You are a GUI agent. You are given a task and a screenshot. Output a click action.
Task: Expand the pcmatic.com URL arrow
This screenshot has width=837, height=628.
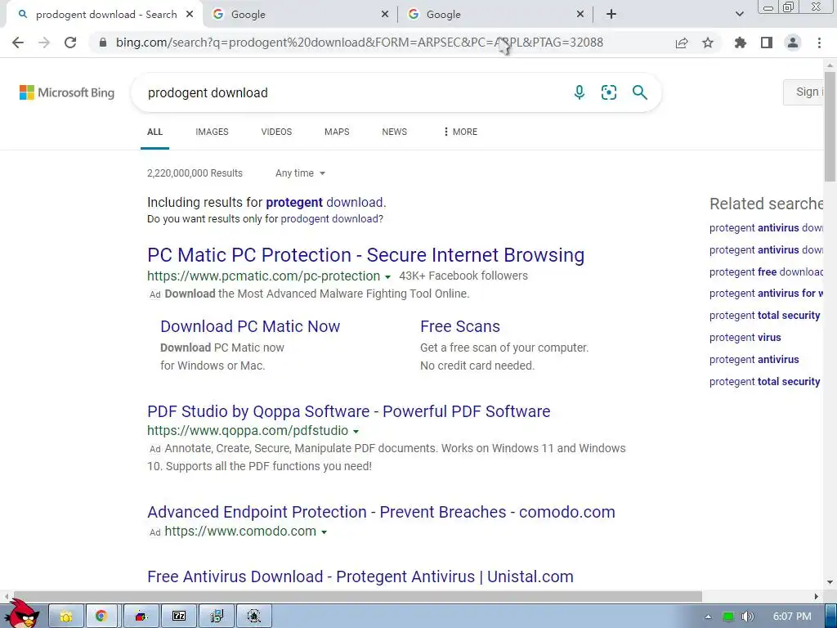[388, 277]
